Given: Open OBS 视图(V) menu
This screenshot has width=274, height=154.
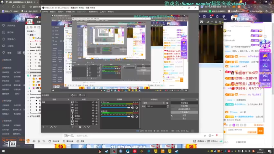Looking at the screenshot, I should (x=61, y=12).
